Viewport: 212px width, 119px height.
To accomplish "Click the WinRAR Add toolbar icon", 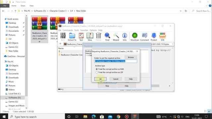I will tap(63, 37).
